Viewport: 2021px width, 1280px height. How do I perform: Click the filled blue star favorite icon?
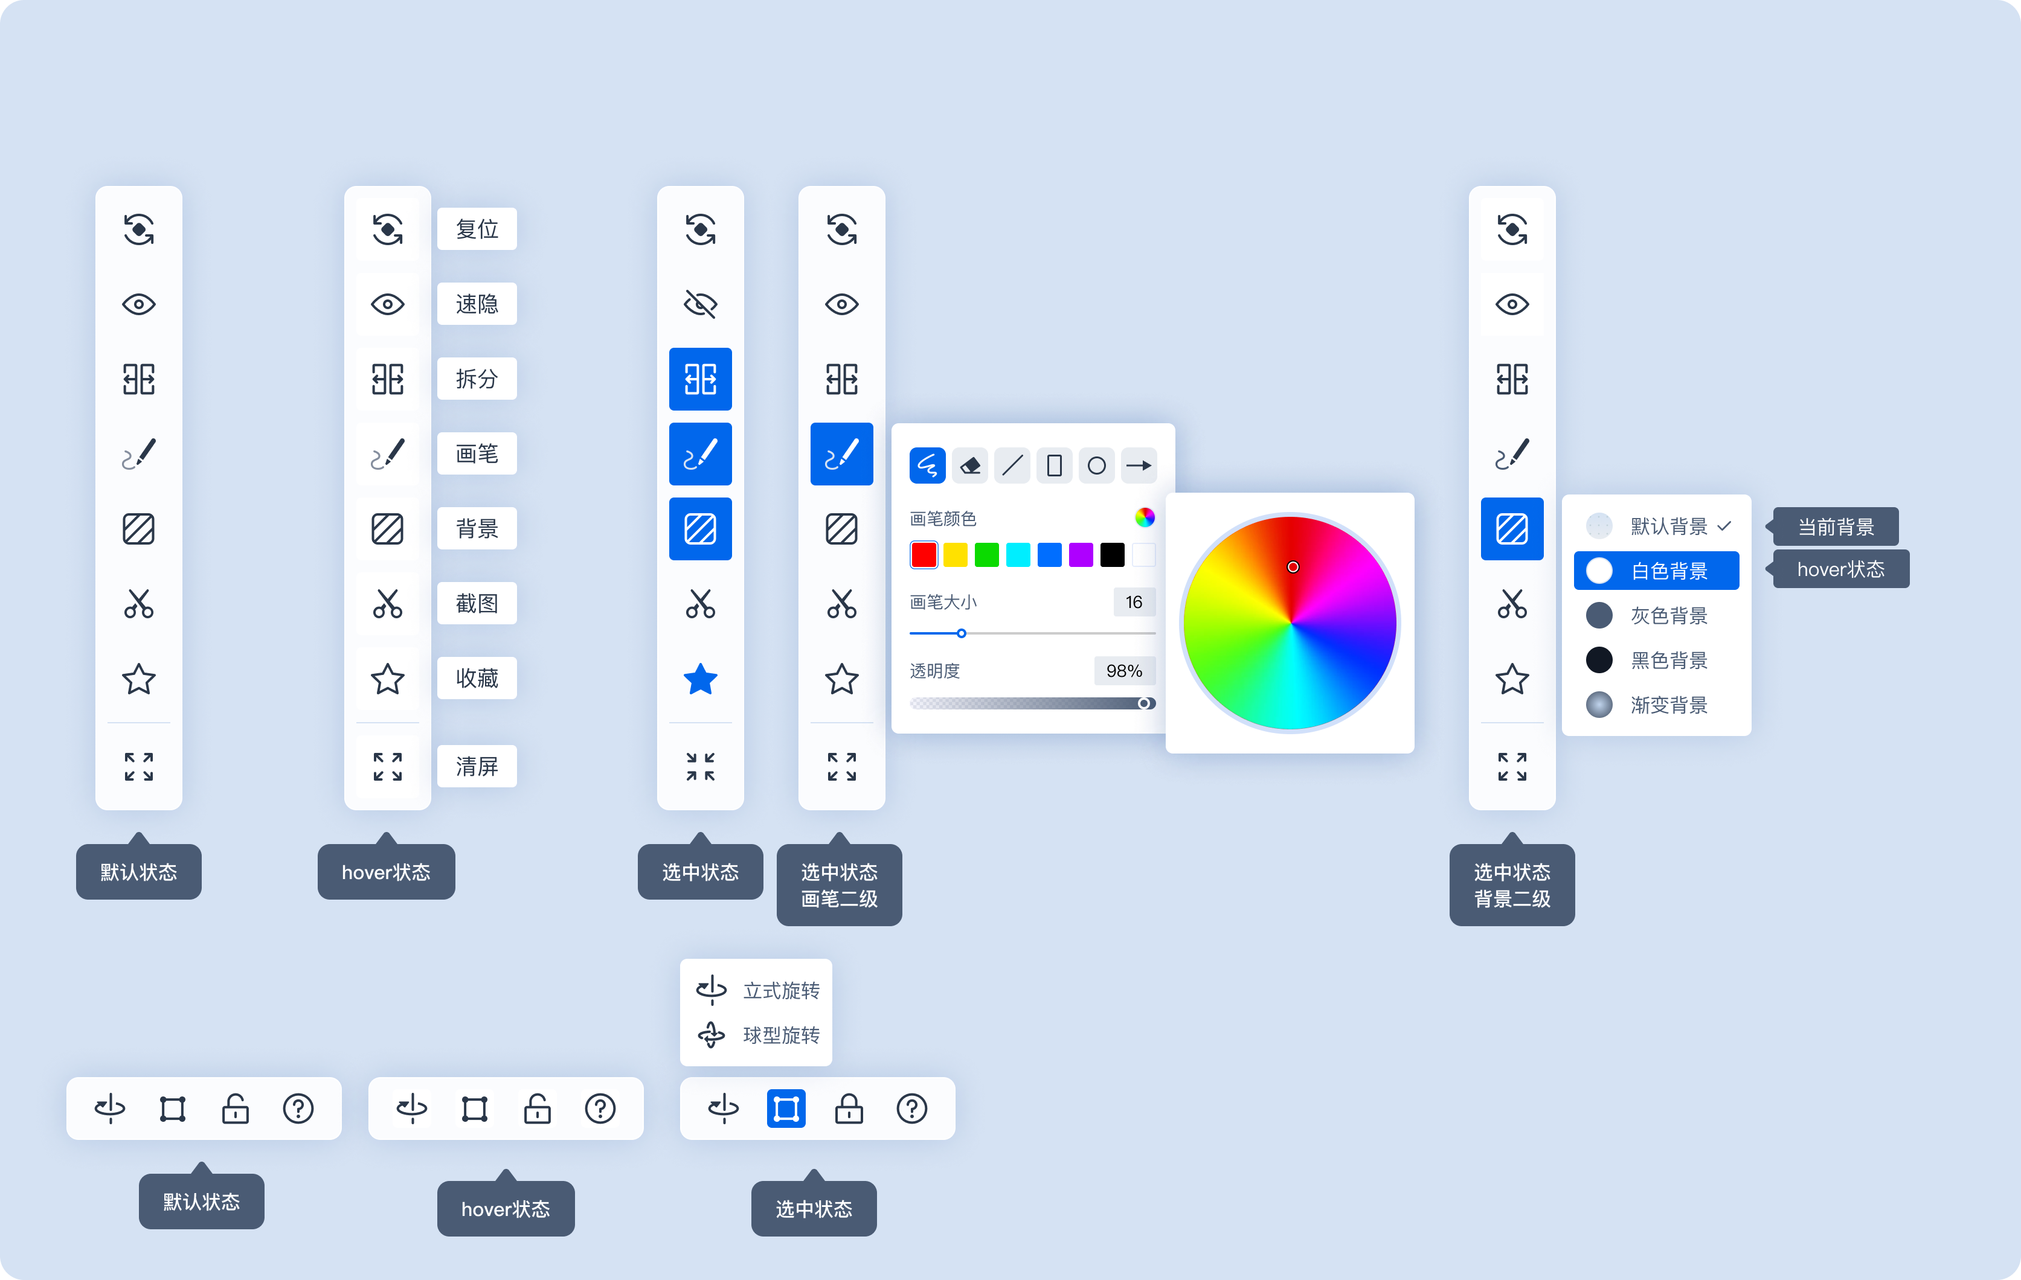tap(700, 679)
